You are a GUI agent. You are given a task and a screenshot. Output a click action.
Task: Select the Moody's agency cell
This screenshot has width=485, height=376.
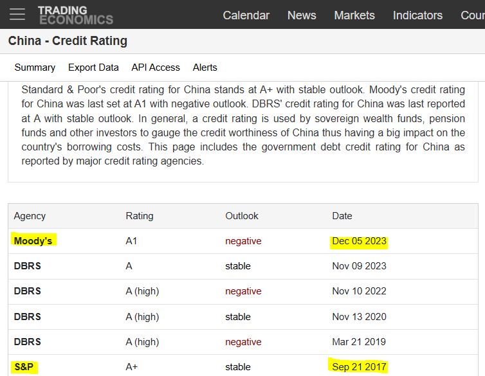[x=33, y=241]
